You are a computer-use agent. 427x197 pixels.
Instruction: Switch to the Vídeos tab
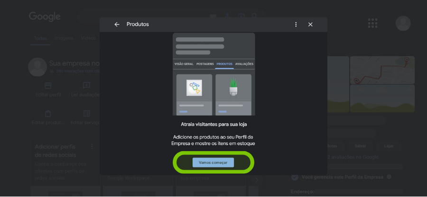coord(89,38)
